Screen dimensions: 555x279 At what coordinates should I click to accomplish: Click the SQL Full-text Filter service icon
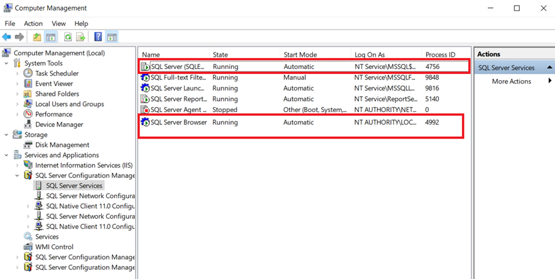point(145,78)
